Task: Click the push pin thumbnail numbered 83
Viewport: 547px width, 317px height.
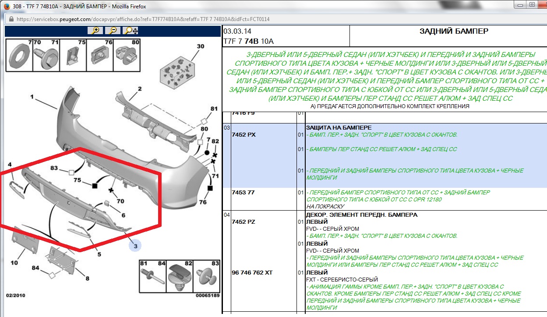Action: (x=206, y=277)
